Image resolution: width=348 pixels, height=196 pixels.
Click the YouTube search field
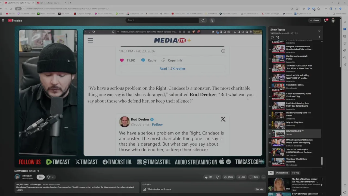click(162, 20)
